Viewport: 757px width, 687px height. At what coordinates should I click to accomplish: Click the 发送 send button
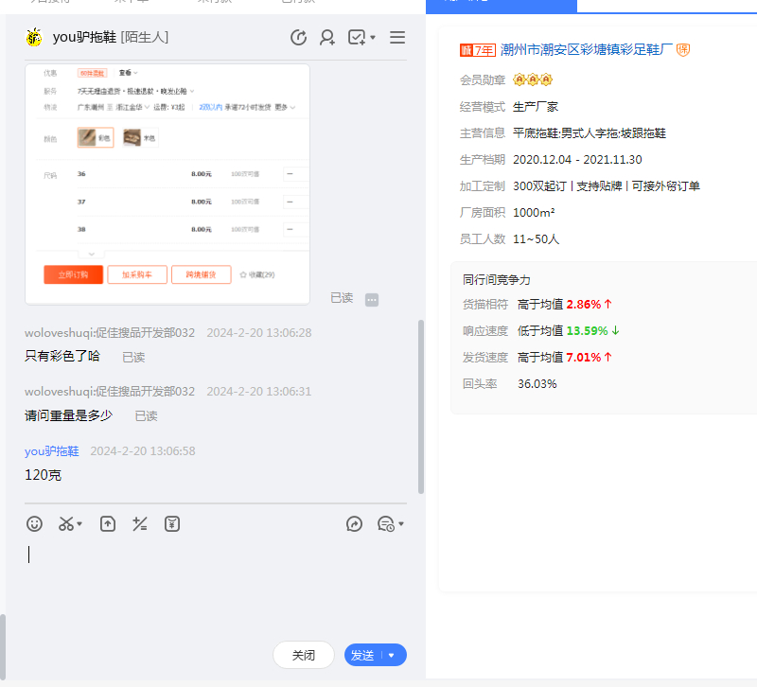click(362, 655)
